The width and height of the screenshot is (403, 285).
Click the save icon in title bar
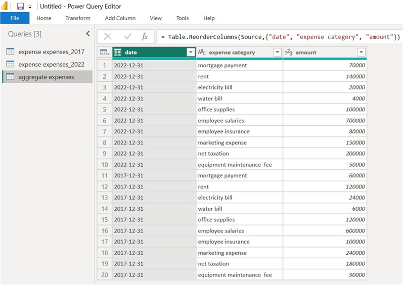pyautogui.click(x=20, y=6)
